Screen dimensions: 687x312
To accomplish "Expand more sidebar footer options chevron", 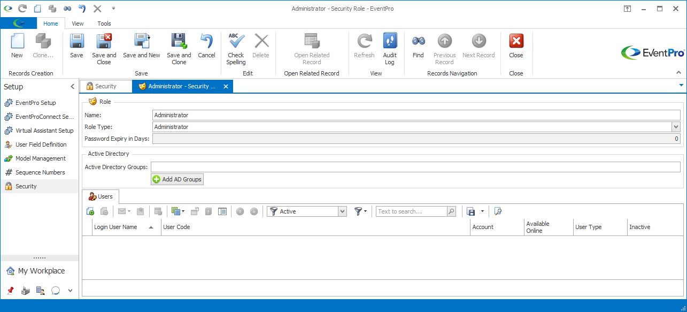I will click(x=70, y=291).
